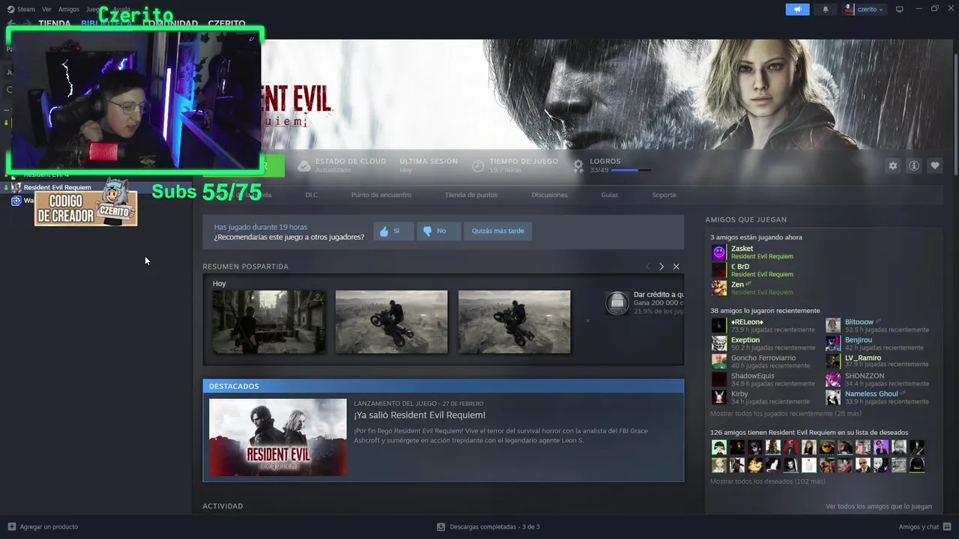The width and height of the screenshot is (959, 539).
Task: Click the plus icon for adding a product
Action: point(11,526)
